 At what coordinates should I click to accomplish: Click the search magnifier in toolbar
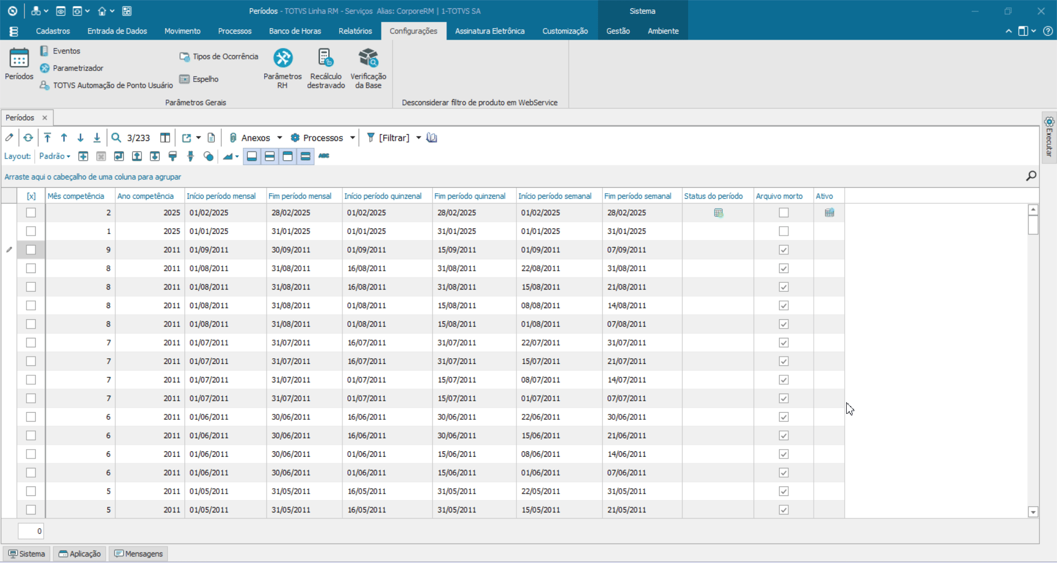[x=116, y=138]
